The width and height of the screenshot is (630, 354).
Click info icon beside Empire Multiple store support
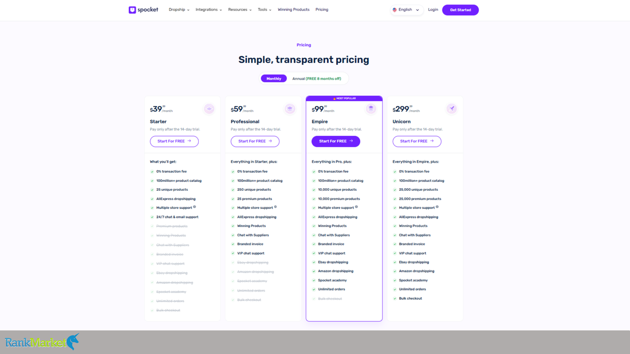(x=356, y=207)
